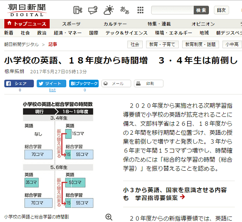Select 環境・エネルギー in the sub-navigation
The image size is (242, 222).
[174, 33]
